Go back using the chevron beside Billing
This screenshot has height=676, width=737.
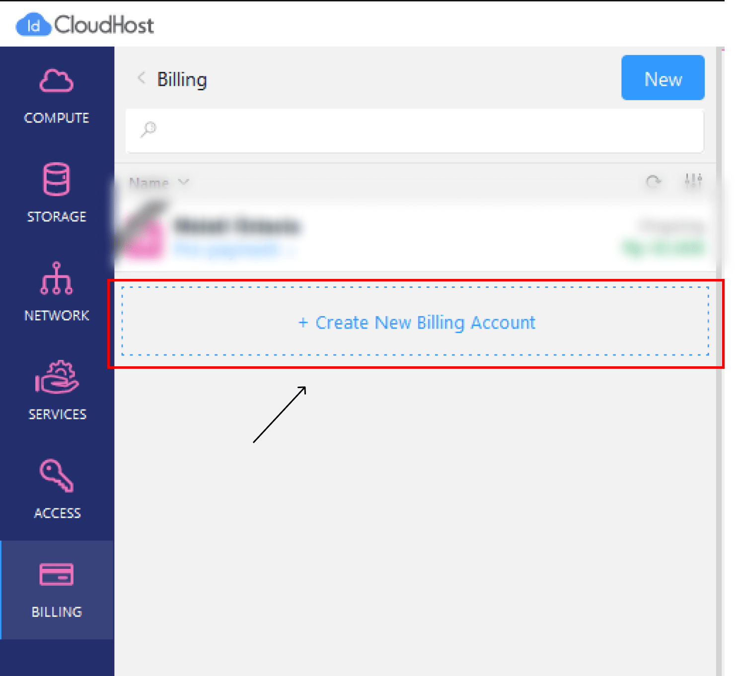click(x=142, y=78)
